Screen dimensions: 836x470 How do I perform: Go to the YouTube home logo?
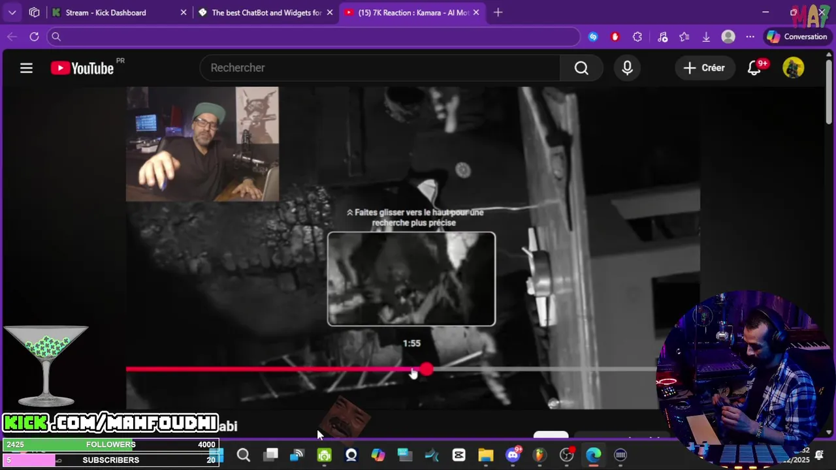coord(82,68)
